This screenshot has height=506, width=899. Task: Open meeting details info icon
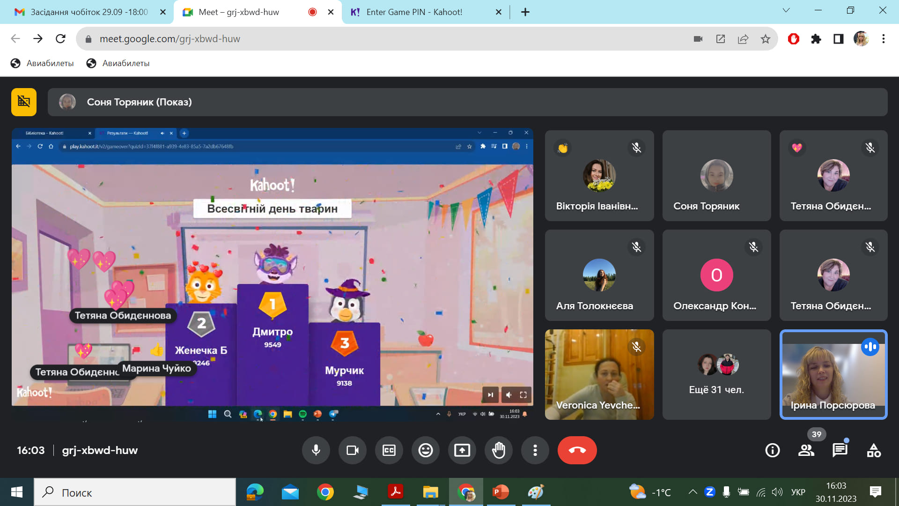(773, 450)
